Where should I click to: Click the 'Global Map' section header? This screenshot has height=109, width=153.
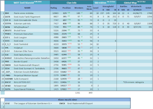(135, 3)
